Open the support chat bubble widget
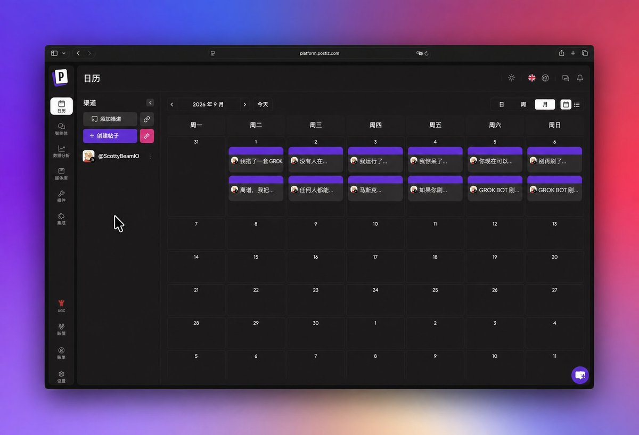This screenshot has height=435, width=639. pos(580,375)
